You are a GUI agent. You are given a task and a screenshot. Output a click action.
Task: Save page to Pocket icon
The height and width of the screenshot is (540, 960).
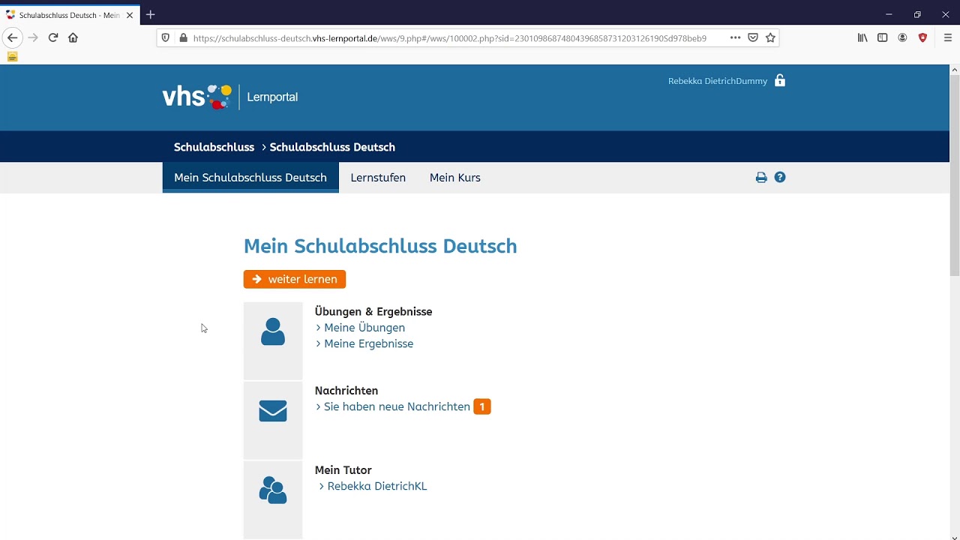coord(753,37)
